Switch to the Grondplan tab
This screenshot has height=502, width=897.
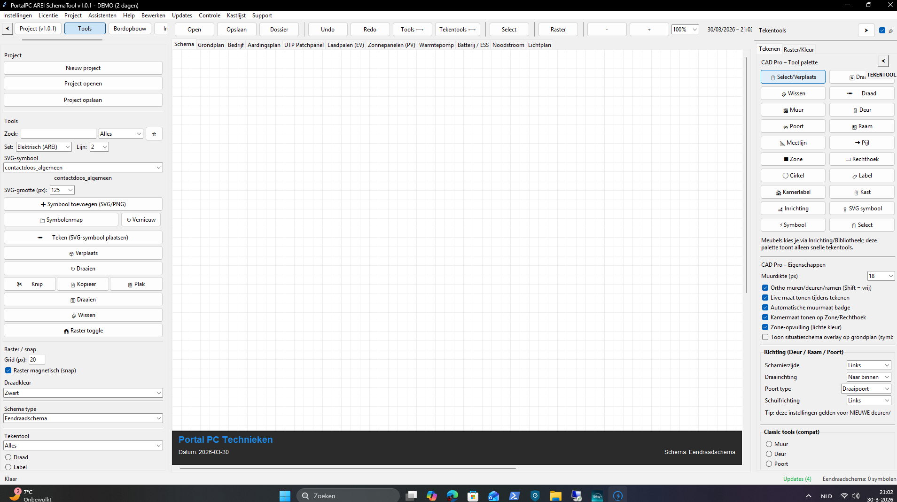[x=211, y=45]
